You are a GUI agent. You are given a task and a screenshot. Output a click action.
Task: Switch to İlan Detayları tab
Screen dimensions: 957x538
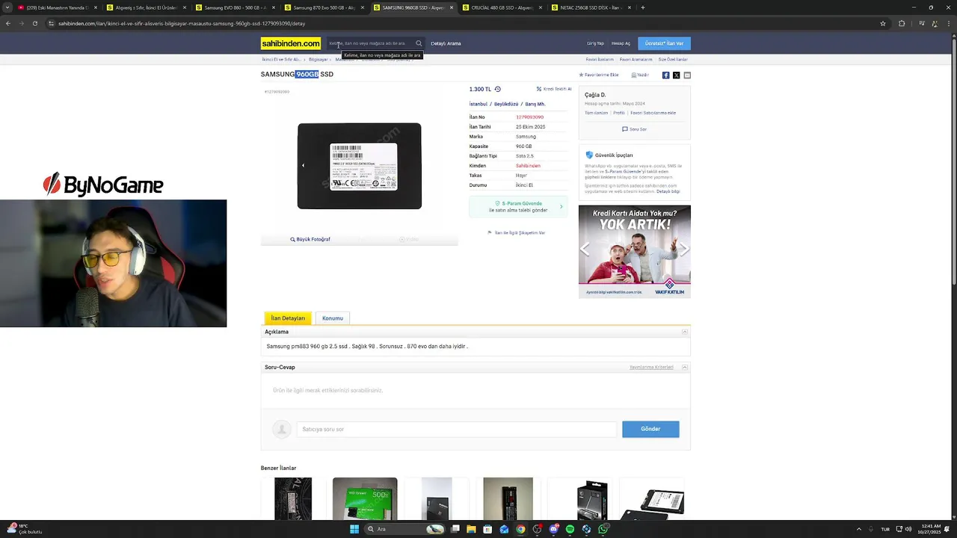coord(288,318)
